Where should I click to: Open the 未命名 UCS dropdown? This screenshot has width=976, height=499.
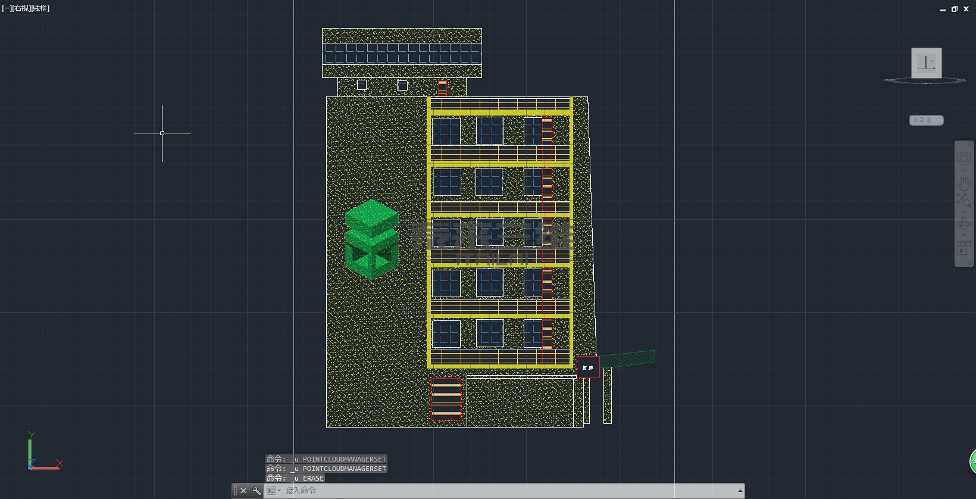point(926,120)
